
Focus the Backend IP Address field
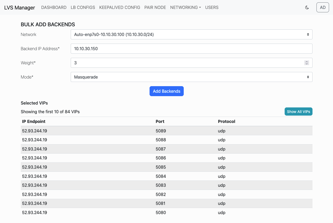tap(191, 49)
